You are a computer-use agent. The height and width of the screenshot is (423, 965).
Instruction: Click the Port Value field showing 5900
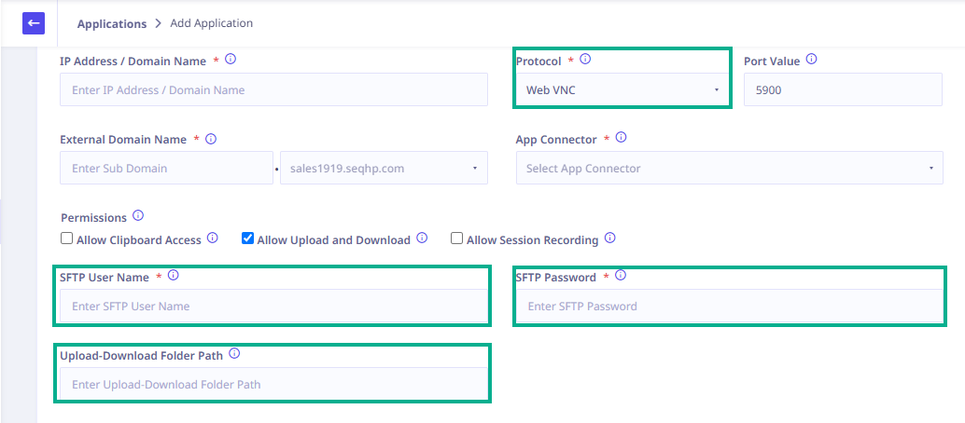(843, 89)
